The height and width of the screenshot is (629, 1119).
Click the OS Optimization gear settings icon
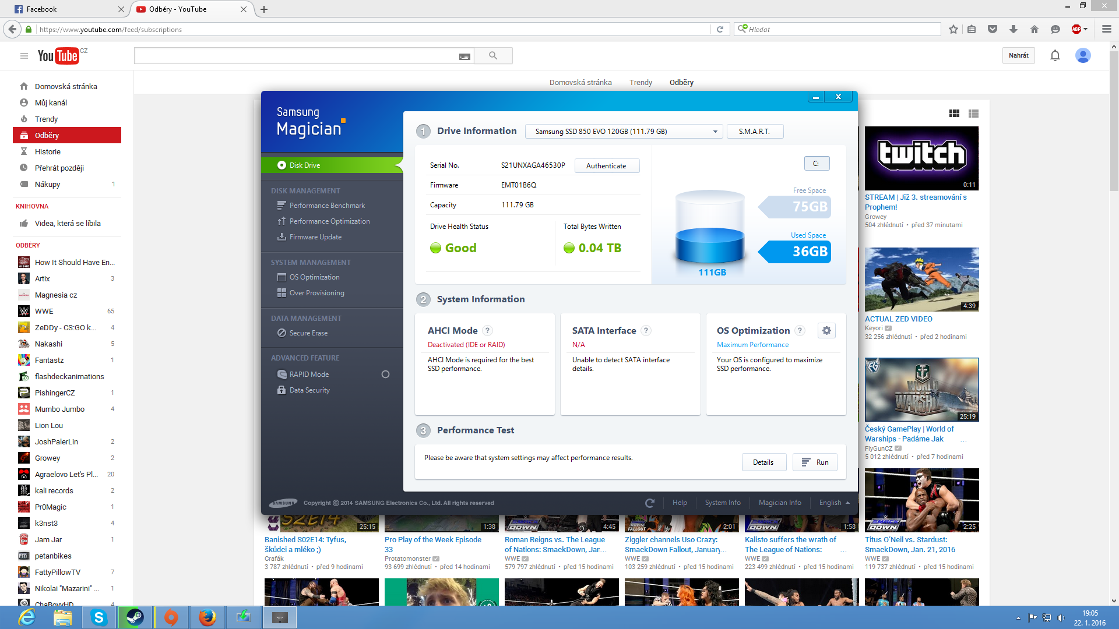coord(826,331)
